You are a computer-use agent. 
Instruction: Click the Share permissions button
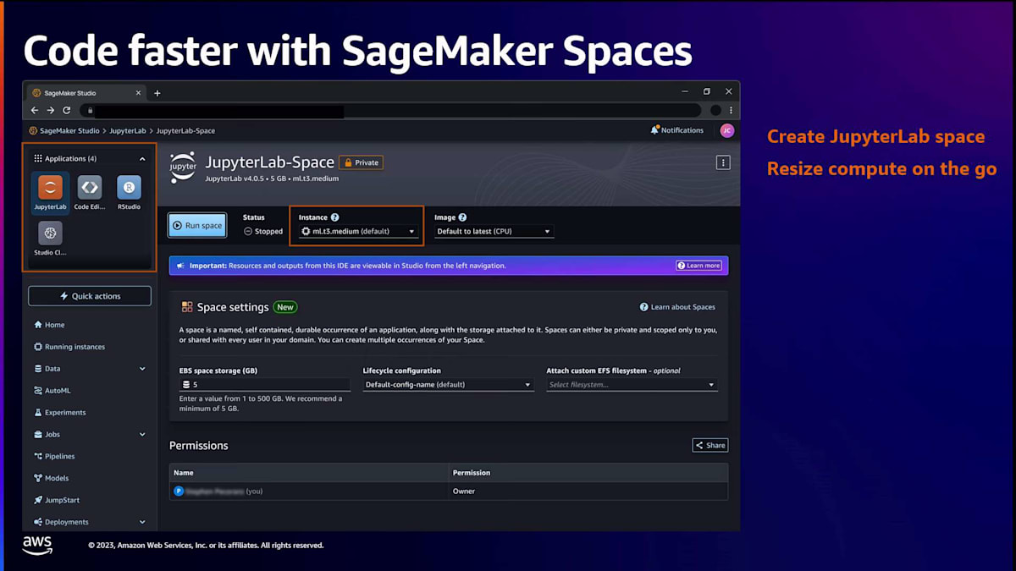pyautogui.click(x=710, y=445)
